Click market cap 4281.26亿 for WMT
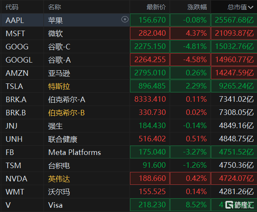Viewport: 257px width, 212px height. coord(237,192)
